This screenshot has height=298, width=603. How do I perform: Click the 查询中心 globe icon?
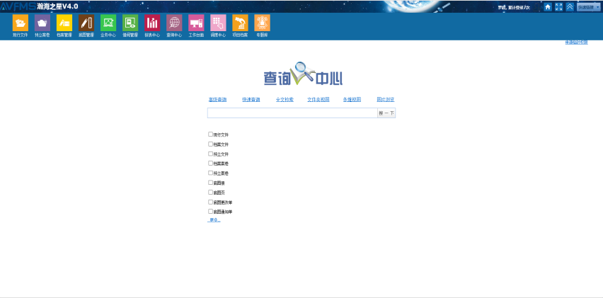click(173, 23)
